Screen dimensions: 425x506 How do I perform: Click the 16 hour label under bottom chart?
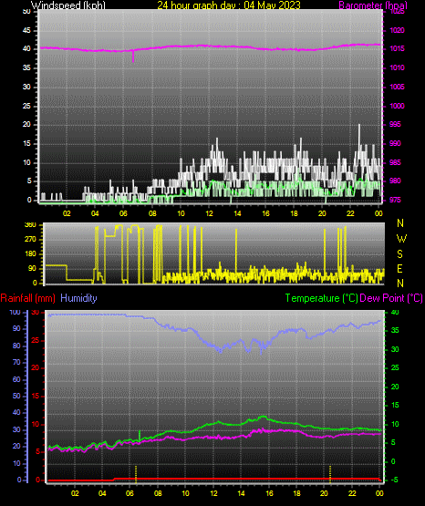[269, 493]
